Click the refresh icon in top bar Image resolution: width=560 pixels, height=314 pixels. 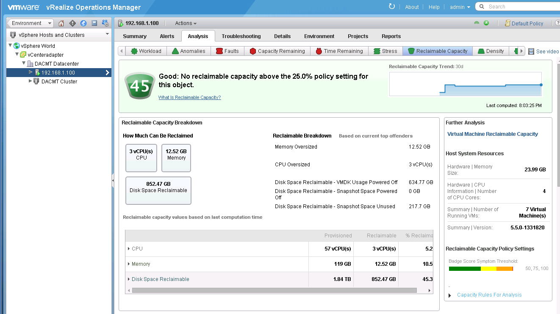[392, 7]
